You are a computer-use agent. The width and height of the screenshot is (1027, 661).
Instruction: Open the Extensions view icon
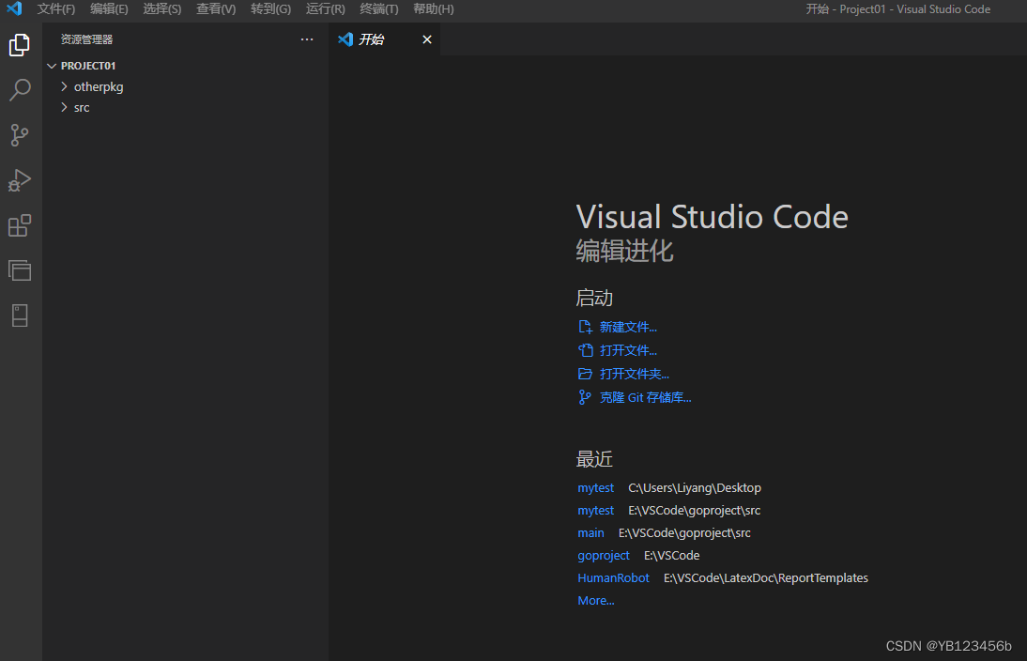20,225
